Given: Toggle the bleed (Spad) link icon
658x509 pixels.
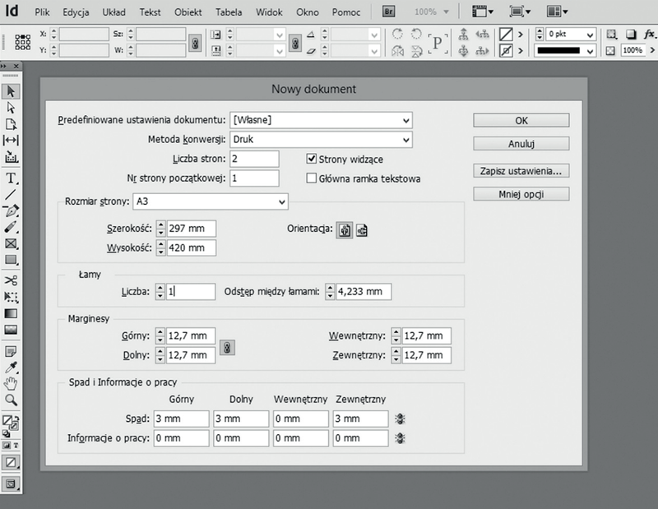Looking at the screenshot, I should [x=401, y=419].
